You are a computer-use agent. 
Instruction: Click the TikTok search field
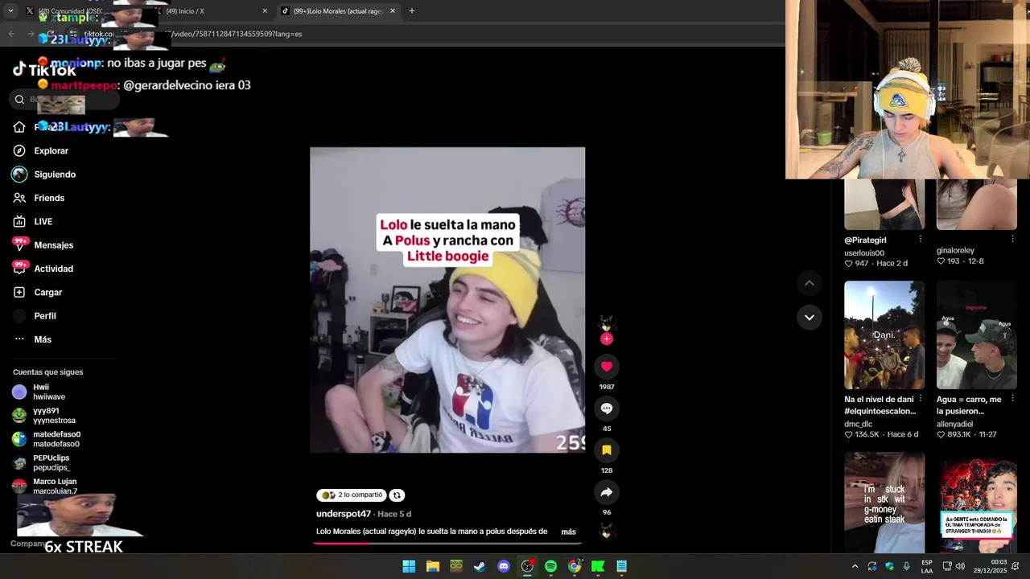64,99
